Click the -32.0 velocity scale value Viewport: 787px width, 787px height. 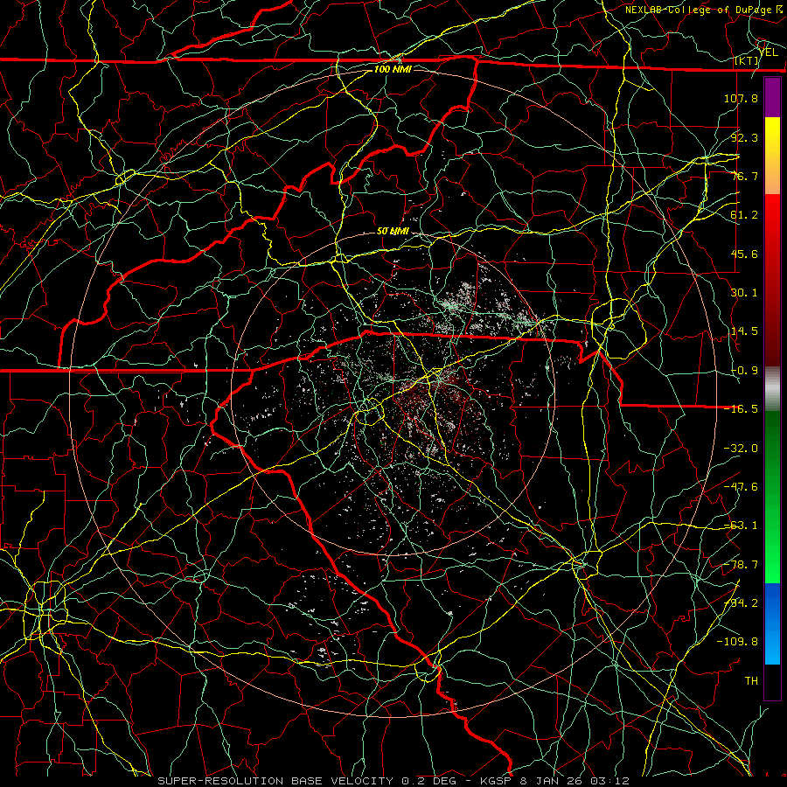point(741,449)
